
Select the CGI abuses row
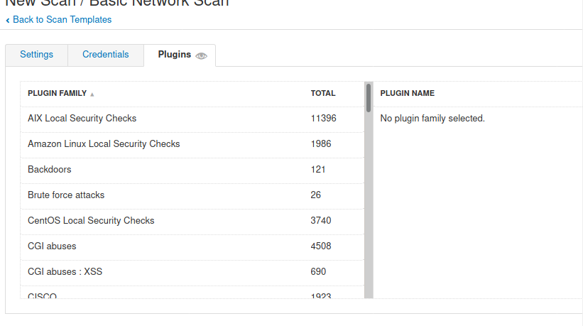pos(192,246)
